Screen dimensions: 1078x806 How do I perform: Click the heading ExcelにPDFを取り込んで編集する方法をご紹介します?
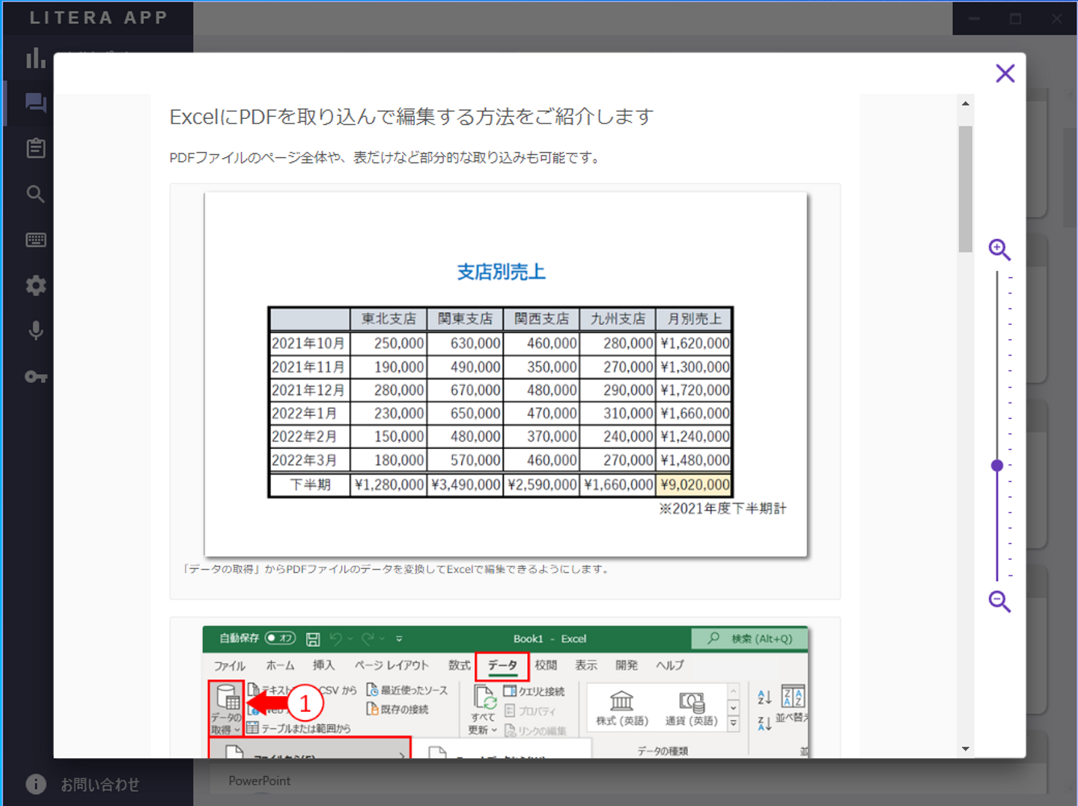412,117
